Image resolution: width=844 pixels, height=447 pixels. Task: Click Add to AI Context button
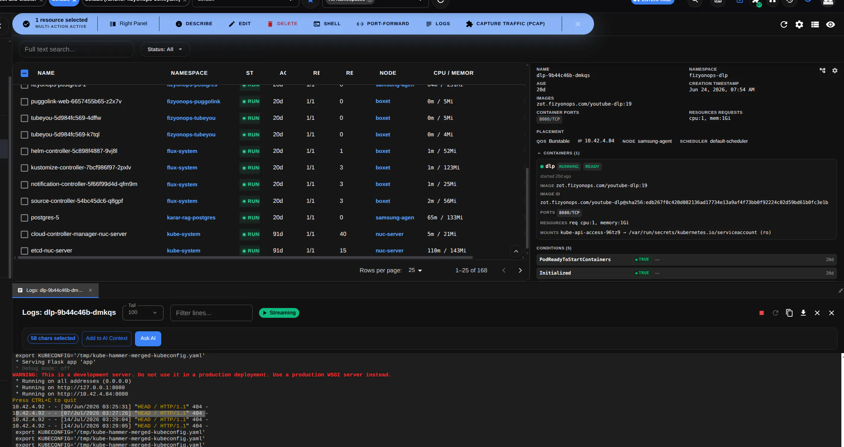tap(106, 338)
